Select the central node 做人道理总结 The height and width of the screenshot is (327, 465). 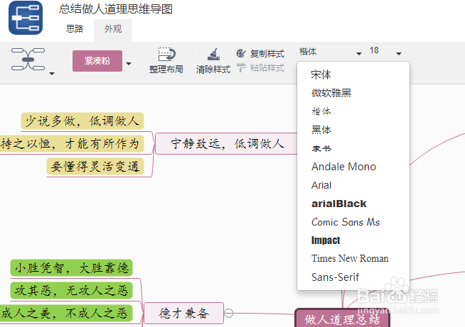(x=342, y=318)
